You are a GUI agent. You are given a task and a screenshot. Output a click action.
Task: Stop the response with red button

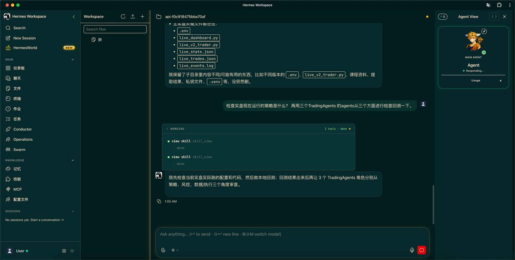(x=421, y=250)
